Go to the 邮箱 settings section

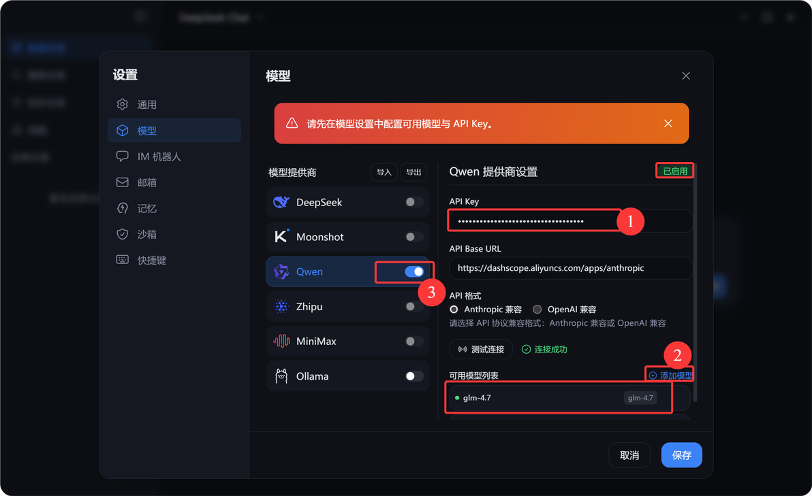tap(174, 182)
